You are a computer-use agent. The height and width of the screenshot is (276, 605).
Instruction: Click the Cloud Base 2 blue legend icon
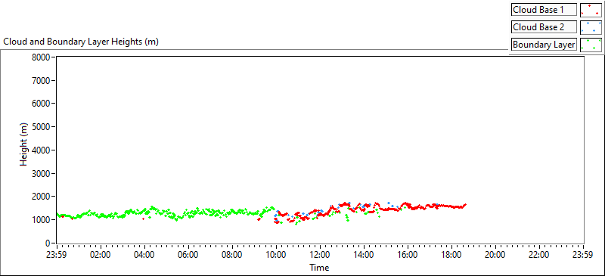591,27
